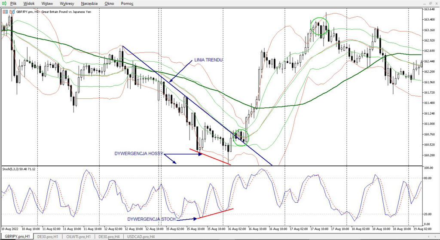Select the DYWERGENCJA HOSSY text label
Screen dimensions: 440x240
[x=137, y=153]
